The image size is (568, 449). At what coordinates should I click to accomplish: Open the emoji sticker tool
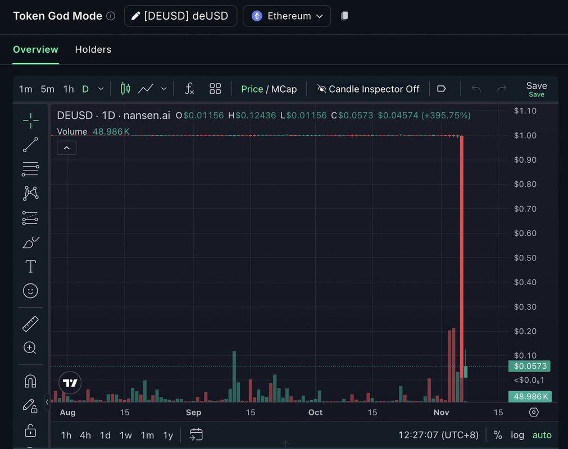[x=30, y=291]
